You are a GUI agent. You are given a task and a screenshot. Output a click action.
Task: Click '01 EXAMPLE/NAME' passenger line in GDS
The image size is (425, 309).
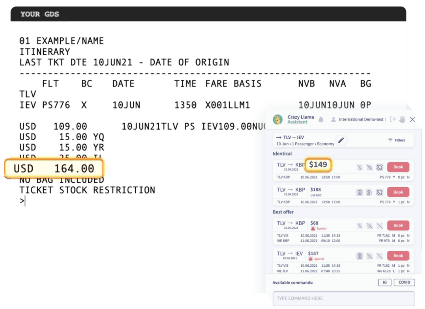[62, 41]
